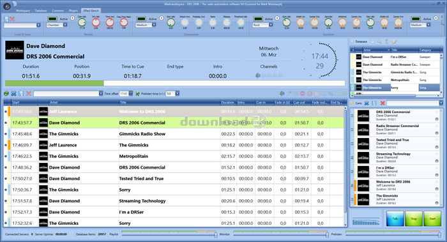Select the Metropolitain row in the playlist
The width and height of the screenshot is (447, 242).
(174, 156)
